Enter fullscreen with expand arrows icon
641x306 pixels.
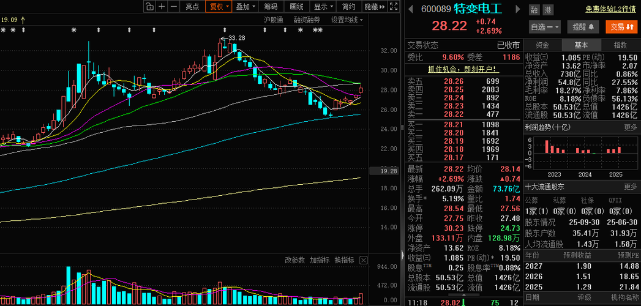(394, 6)
